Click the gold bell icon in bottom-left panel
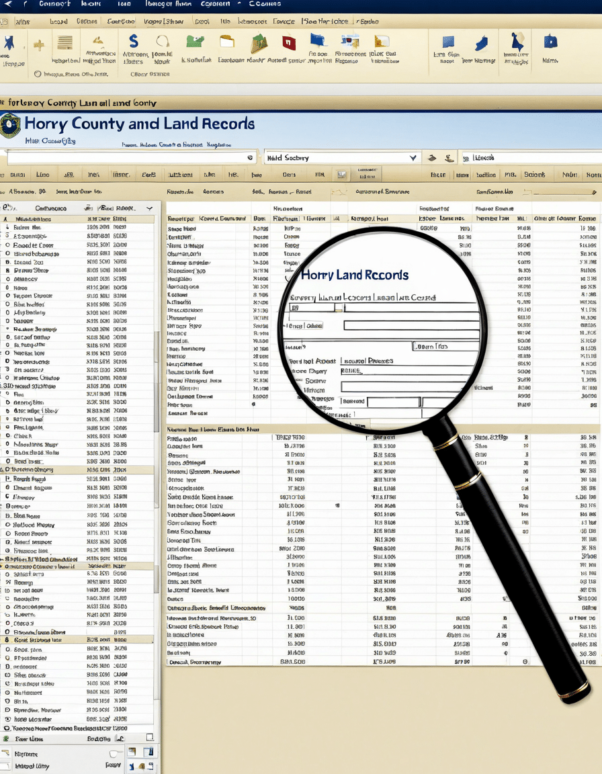 point(142,767)
